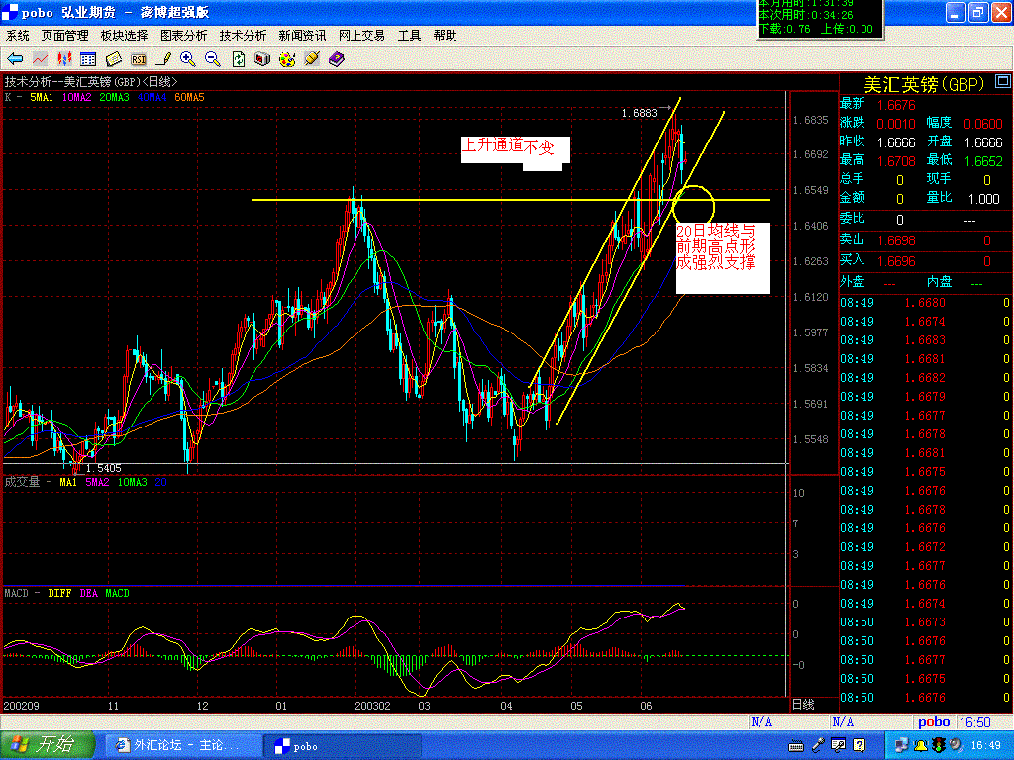Screen dimensions: 1014x760
Task: Open the 新闻资讯 menu
Action: click(x=302, y=36)
